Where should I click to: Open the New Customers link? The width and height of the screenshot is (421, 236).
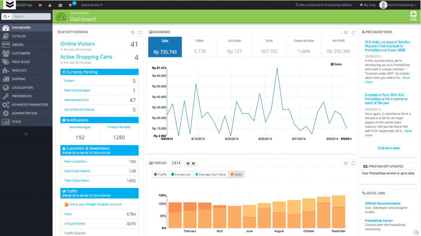pos(76,161)
